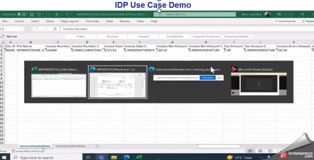The image size is (314, 160).
Task: Choose the MP0000720508.pdf Edge thumbnail in switcher
Action: pos(117,82)
